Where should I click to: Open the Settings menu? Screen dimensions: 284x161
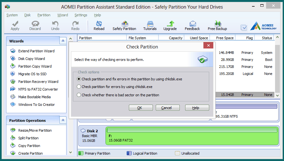[x=81, y=15]
